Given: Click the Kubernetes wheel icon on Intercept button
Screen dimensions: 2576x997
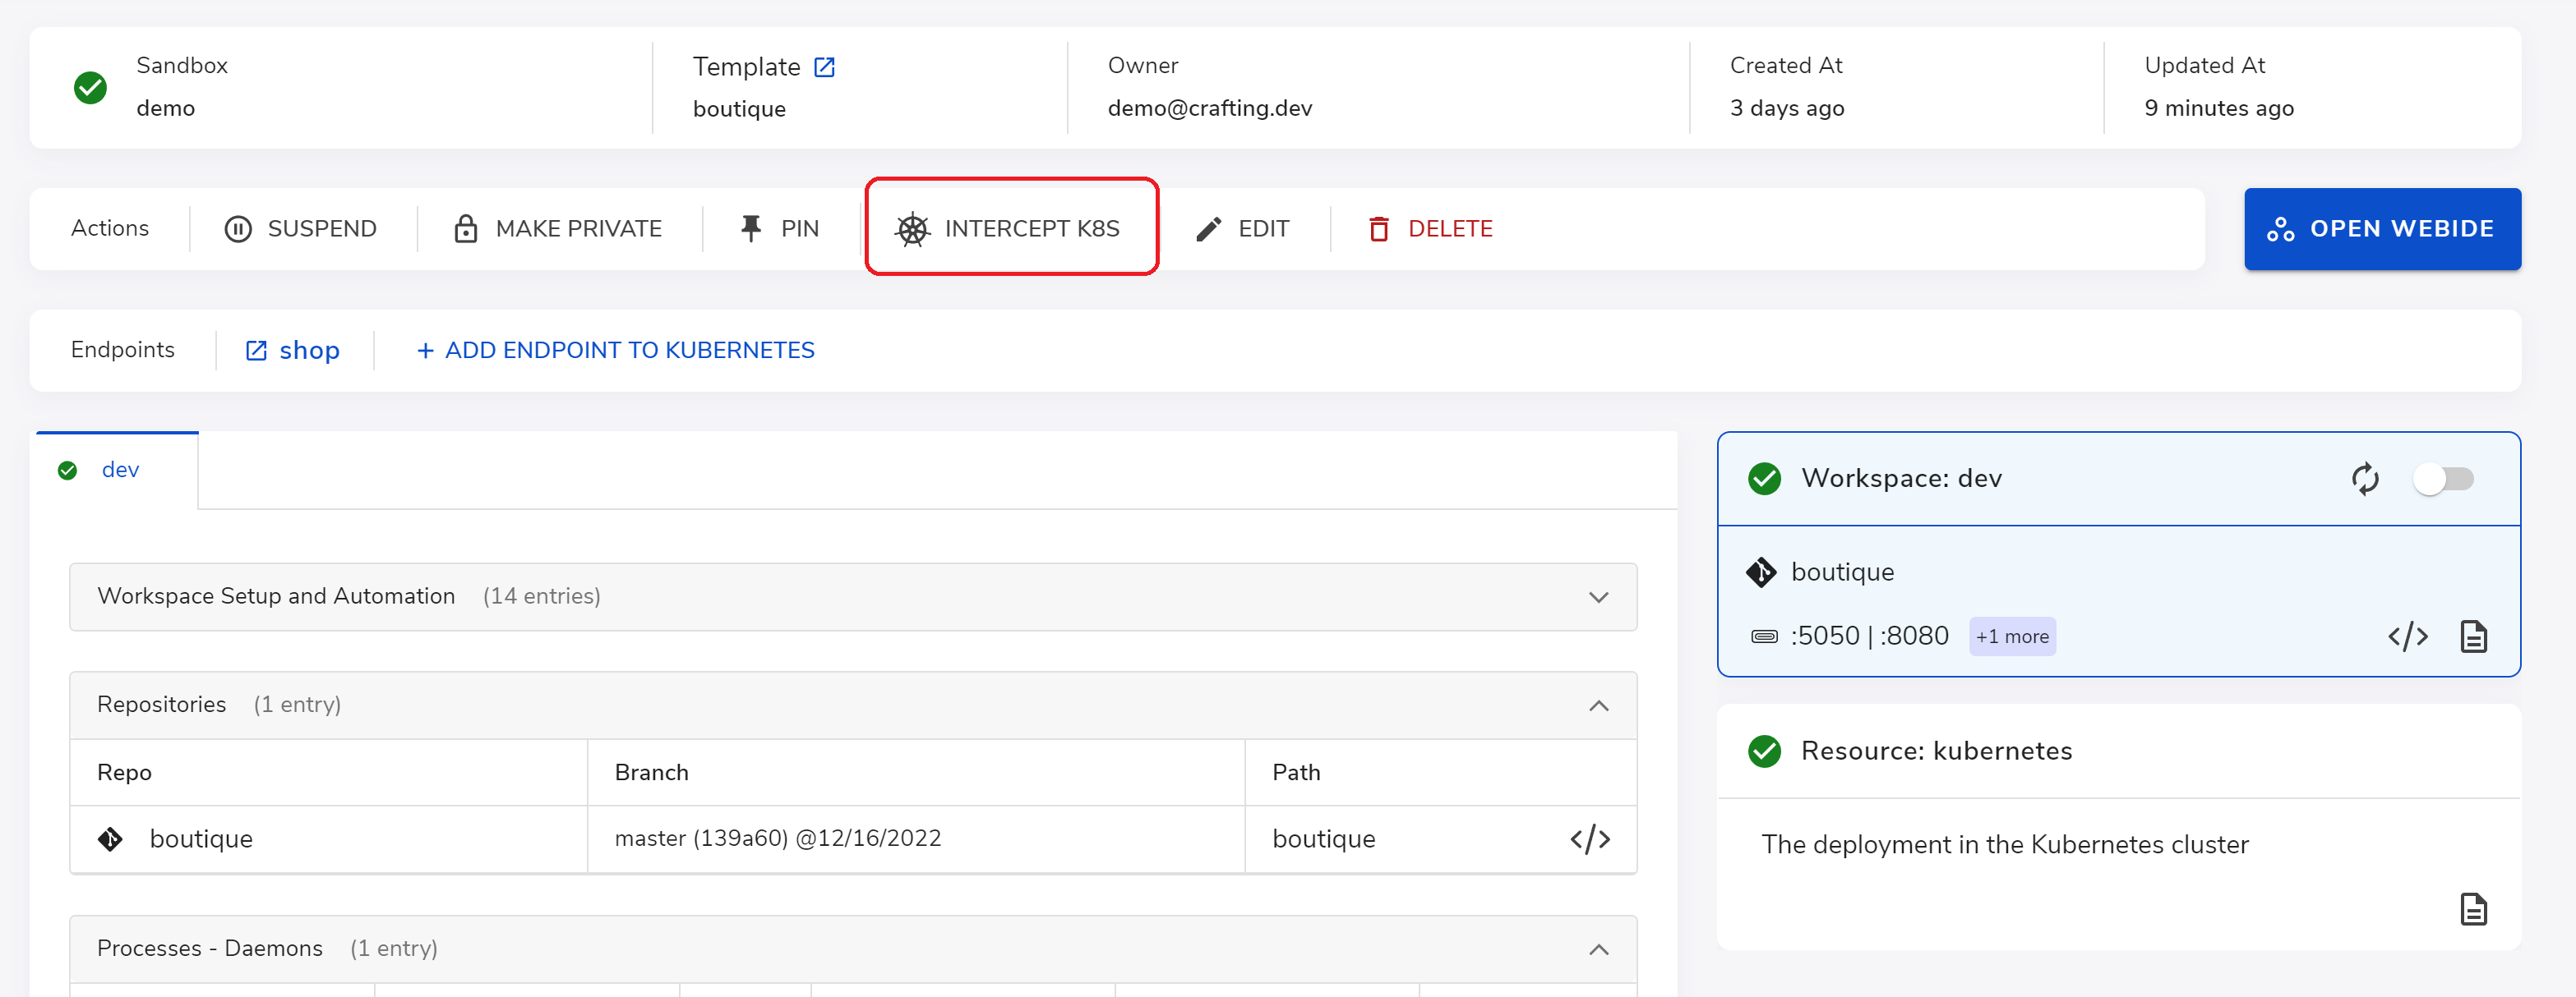Looking at the screenshot, I should (x=912, y=230).
